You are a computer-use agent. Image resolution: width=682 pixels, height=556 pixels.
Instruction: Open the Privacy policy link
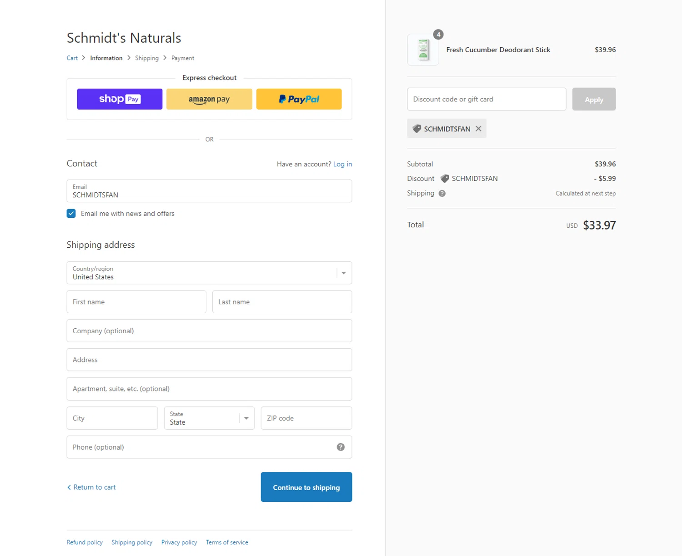point(179,542)
